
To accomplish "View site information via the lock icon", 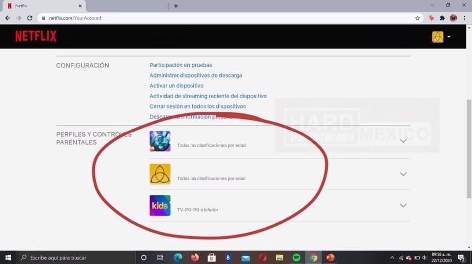I will (44, 18).
